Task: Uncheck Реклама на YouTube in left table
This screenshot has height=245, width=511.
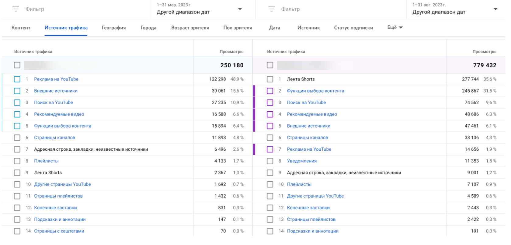Action: tap(17, 79)
